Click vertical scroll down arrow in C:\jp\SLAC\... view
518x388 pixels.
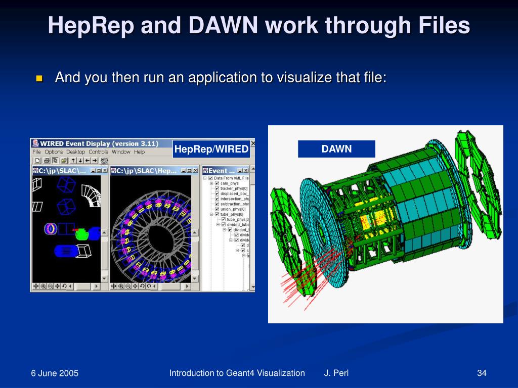coord(104,278)
